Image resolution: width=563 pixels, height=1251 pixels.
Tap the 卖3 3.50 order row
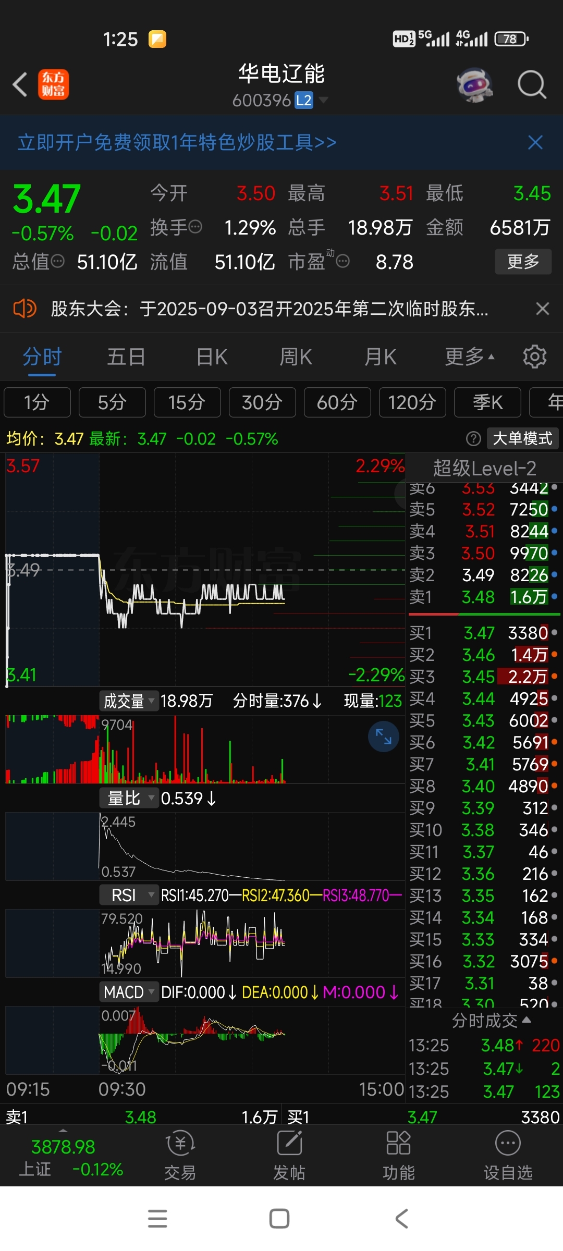tap(483, 553)
